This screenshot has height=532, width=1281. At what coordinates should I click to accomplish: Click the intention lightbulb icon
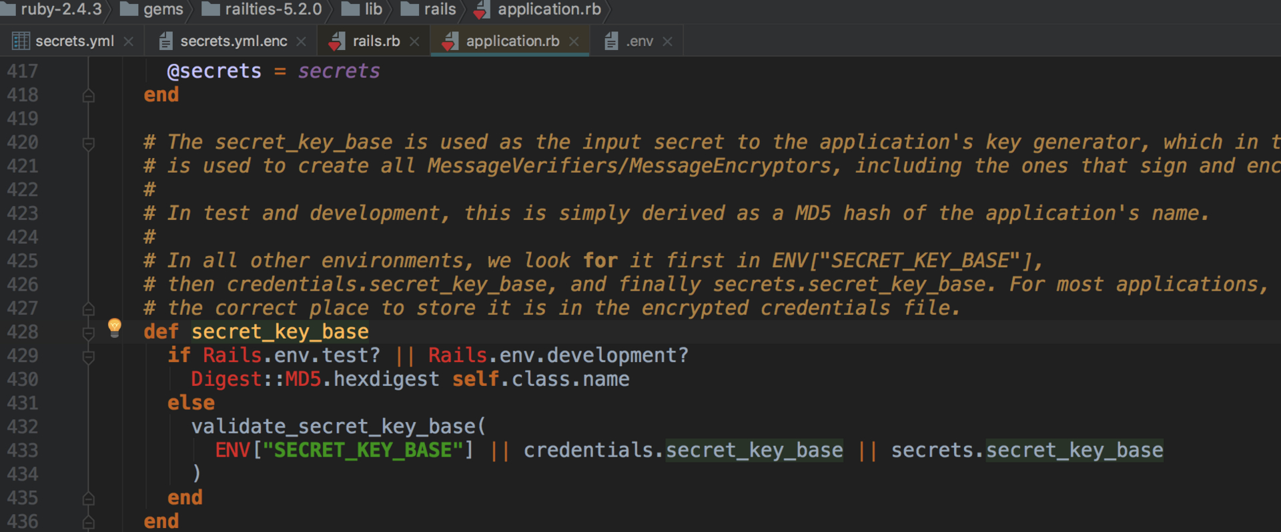[114, 327]
